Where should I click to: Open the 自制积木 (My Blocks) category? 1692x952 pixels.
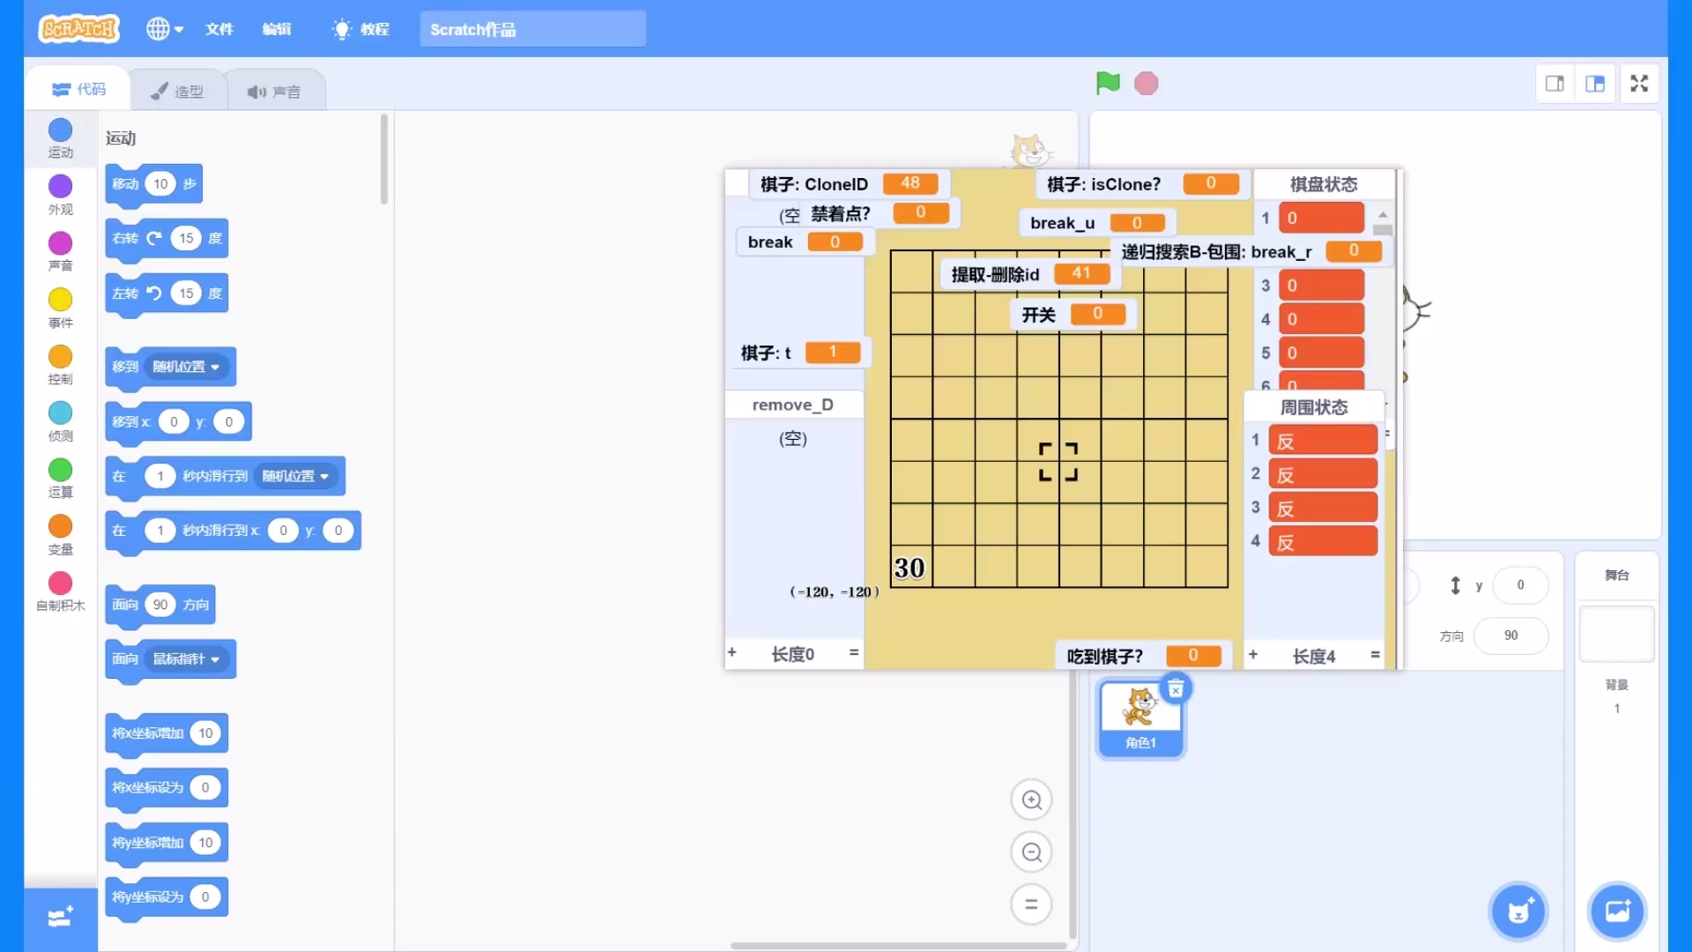click(x=59, y=591)
